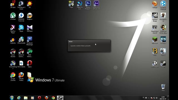Select the Assassin's Creed game shortcut
The image size is (178, 100).
pos(163,17)
